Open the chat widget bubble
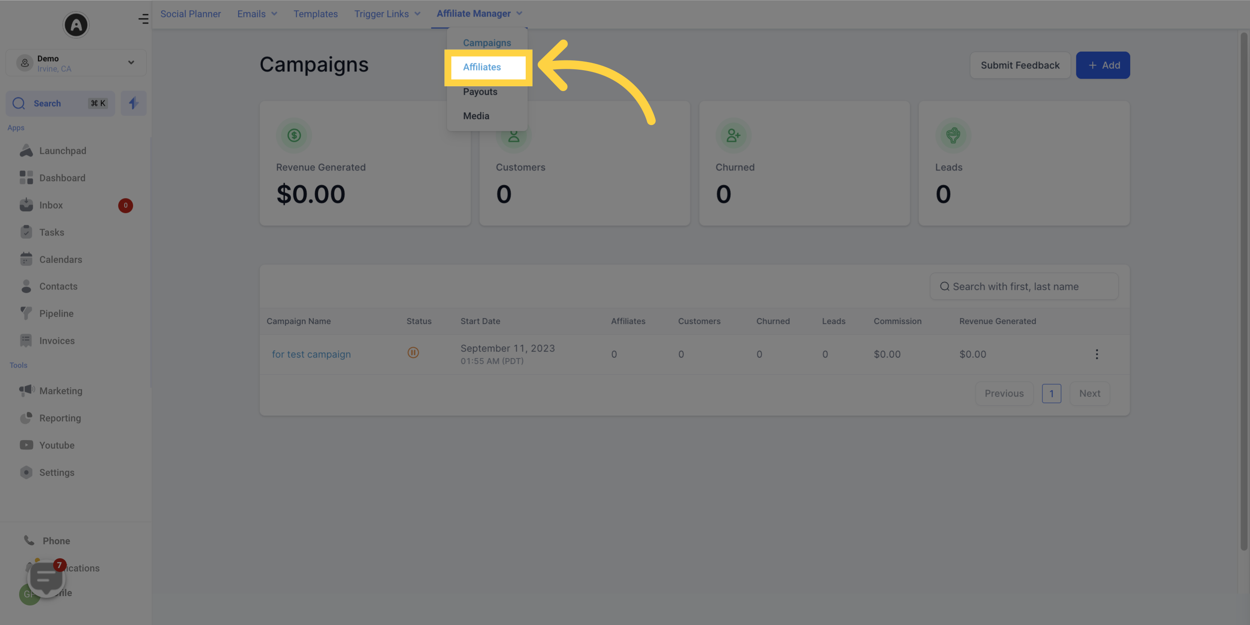The height and width of the screenshot is (625, 1250). pos(46,578)
